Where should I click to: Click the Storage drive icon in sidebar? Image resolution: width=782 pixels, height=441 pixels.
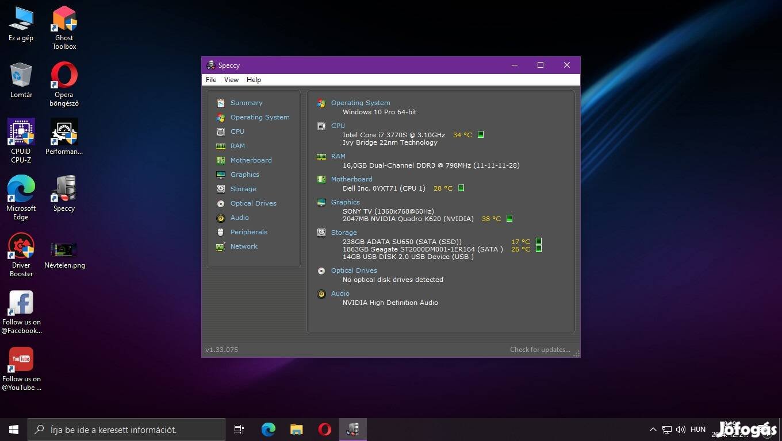[x=221, y=189]
